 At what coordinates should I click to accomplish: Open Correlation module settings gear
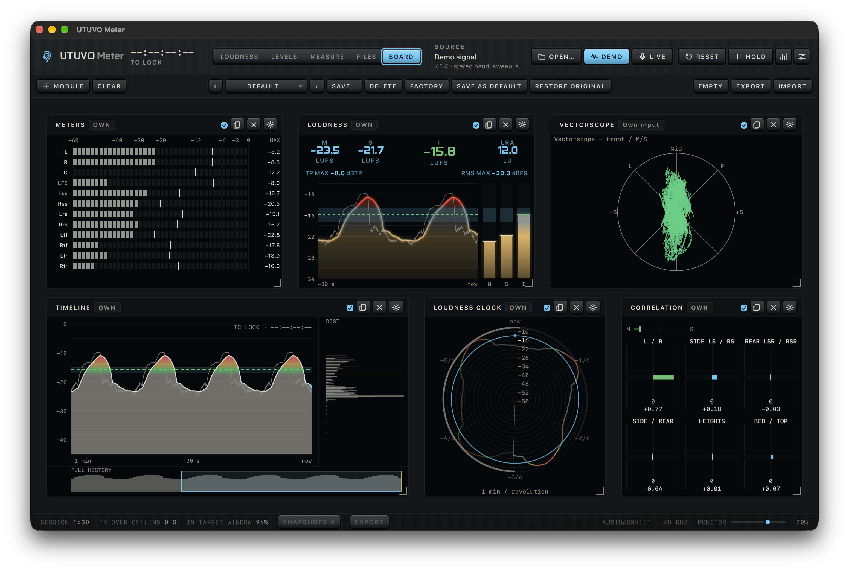point(790,308)
